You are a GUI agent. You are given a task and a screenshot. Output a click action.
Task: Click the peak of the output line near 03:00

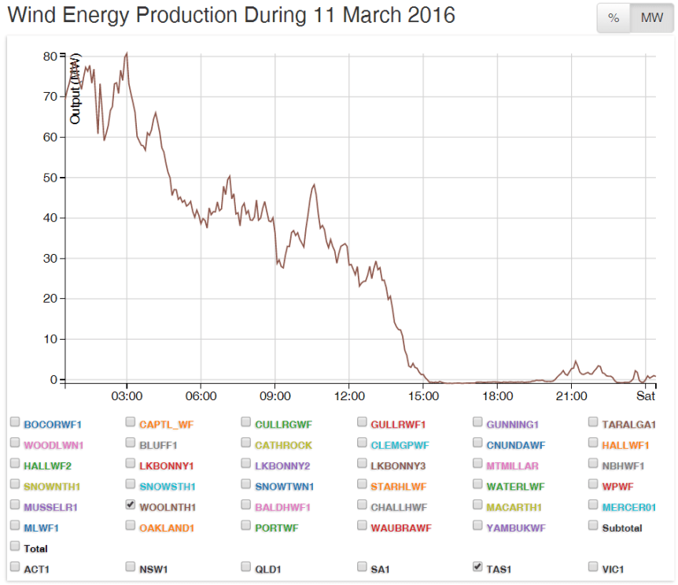click(127, 53)
